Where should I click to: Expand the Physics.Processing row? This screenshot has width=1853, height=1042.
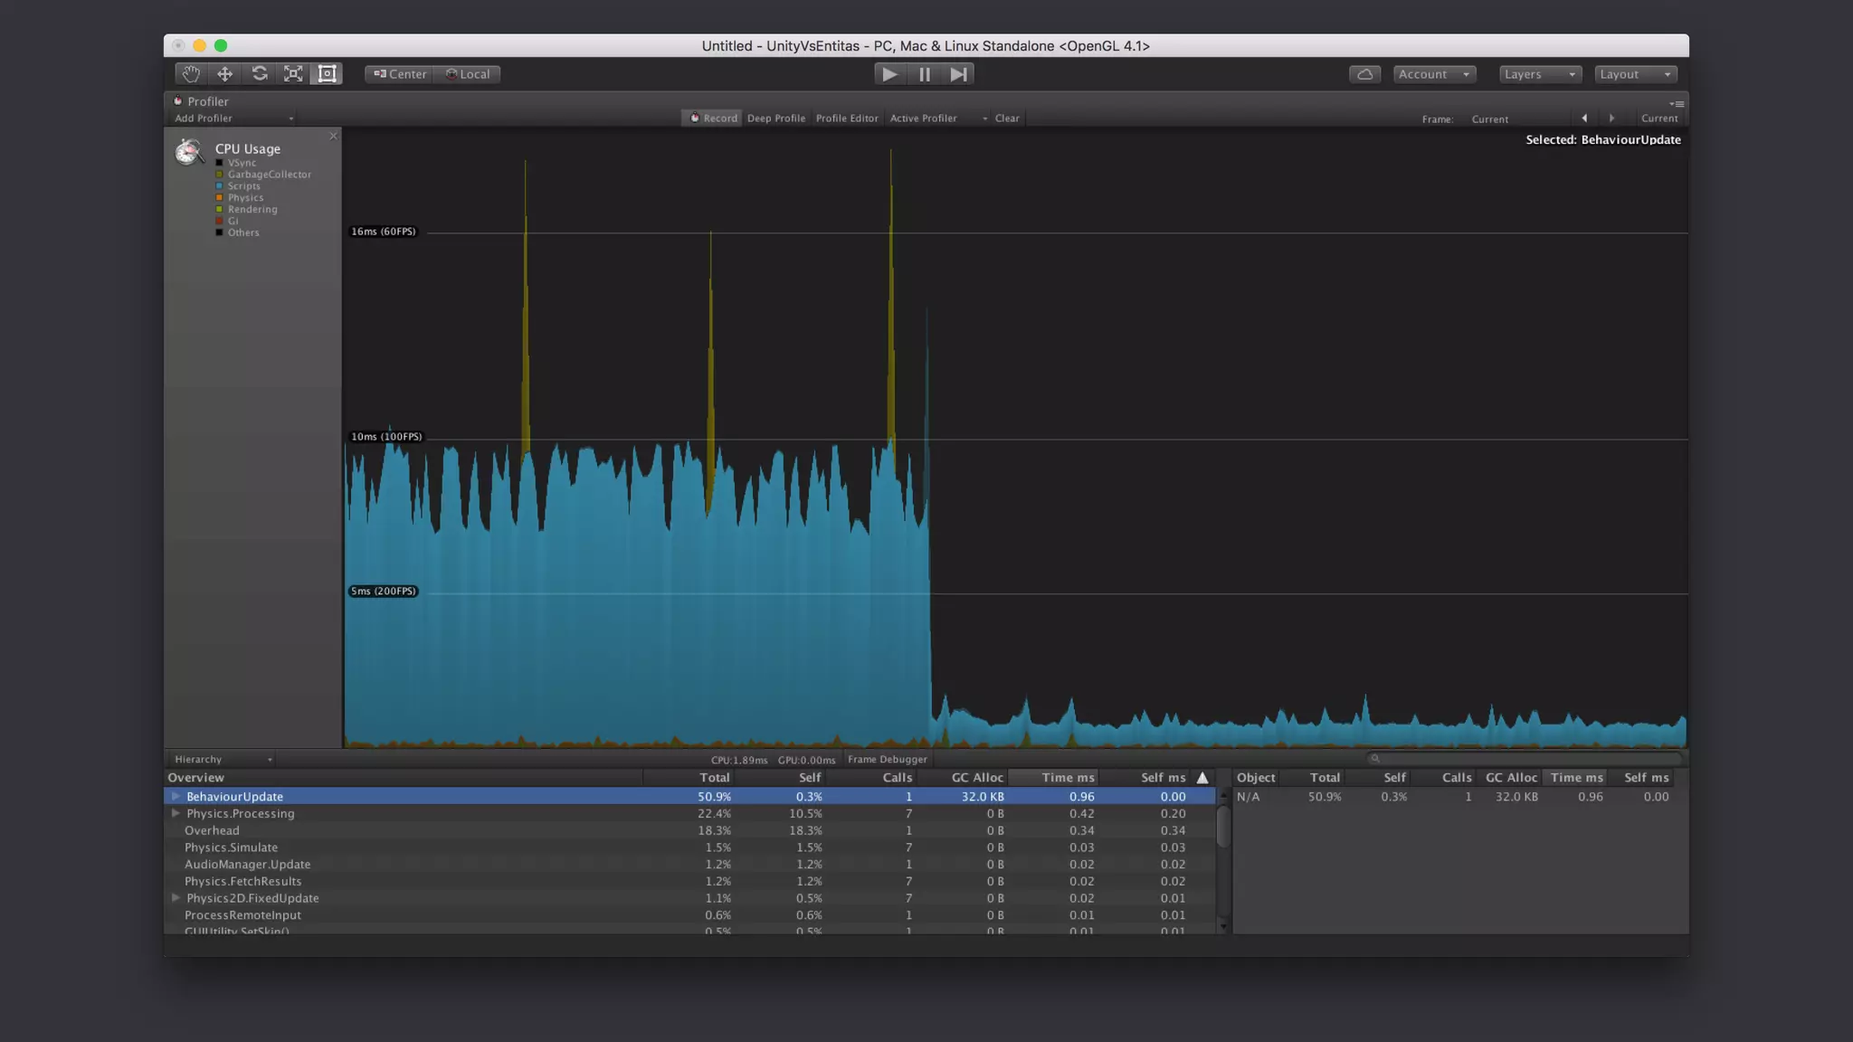[176, 813]
